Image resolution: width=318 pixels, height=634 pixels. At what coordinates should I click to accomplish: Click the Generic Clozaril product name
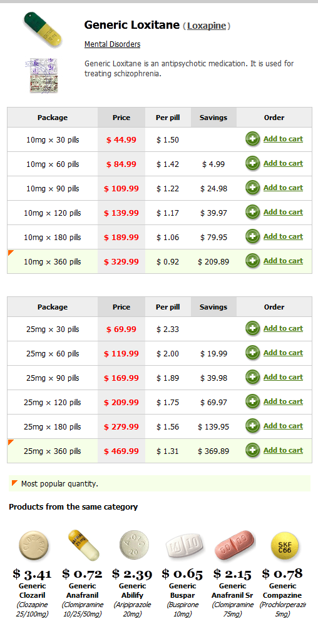[33, 590]
